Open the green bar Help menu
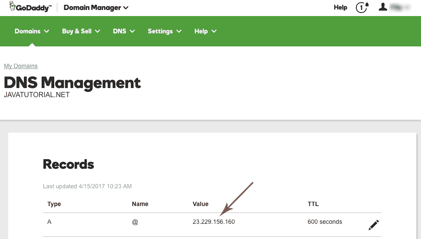The height and width of the screenshot is (239, 421). [x=205, y=31]
